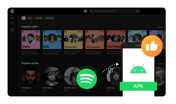Viewport: 176px width, 104px height.
Task: Open the Sabrina Carpenter radio card
Action: 95,40
